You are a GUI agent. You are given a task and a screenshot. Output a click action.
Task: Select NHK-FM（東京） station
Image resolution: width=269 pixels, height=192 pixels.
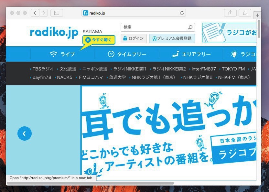234,77
